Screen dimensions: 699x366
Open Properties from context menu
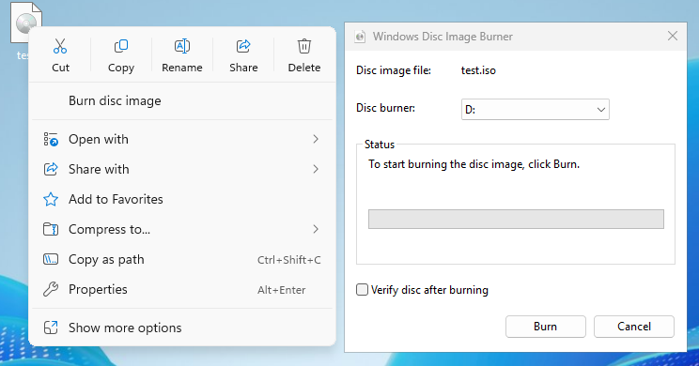(182, 289)
